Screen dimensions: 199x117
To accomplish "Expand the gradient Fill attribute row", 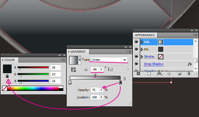I will click(x=142, y=42).
